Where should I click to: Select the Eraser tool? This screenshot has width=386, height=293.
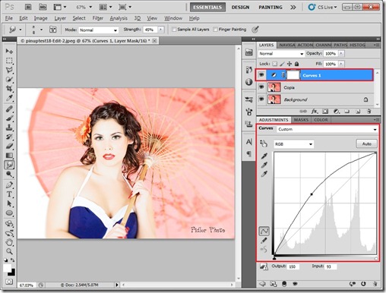9,146
